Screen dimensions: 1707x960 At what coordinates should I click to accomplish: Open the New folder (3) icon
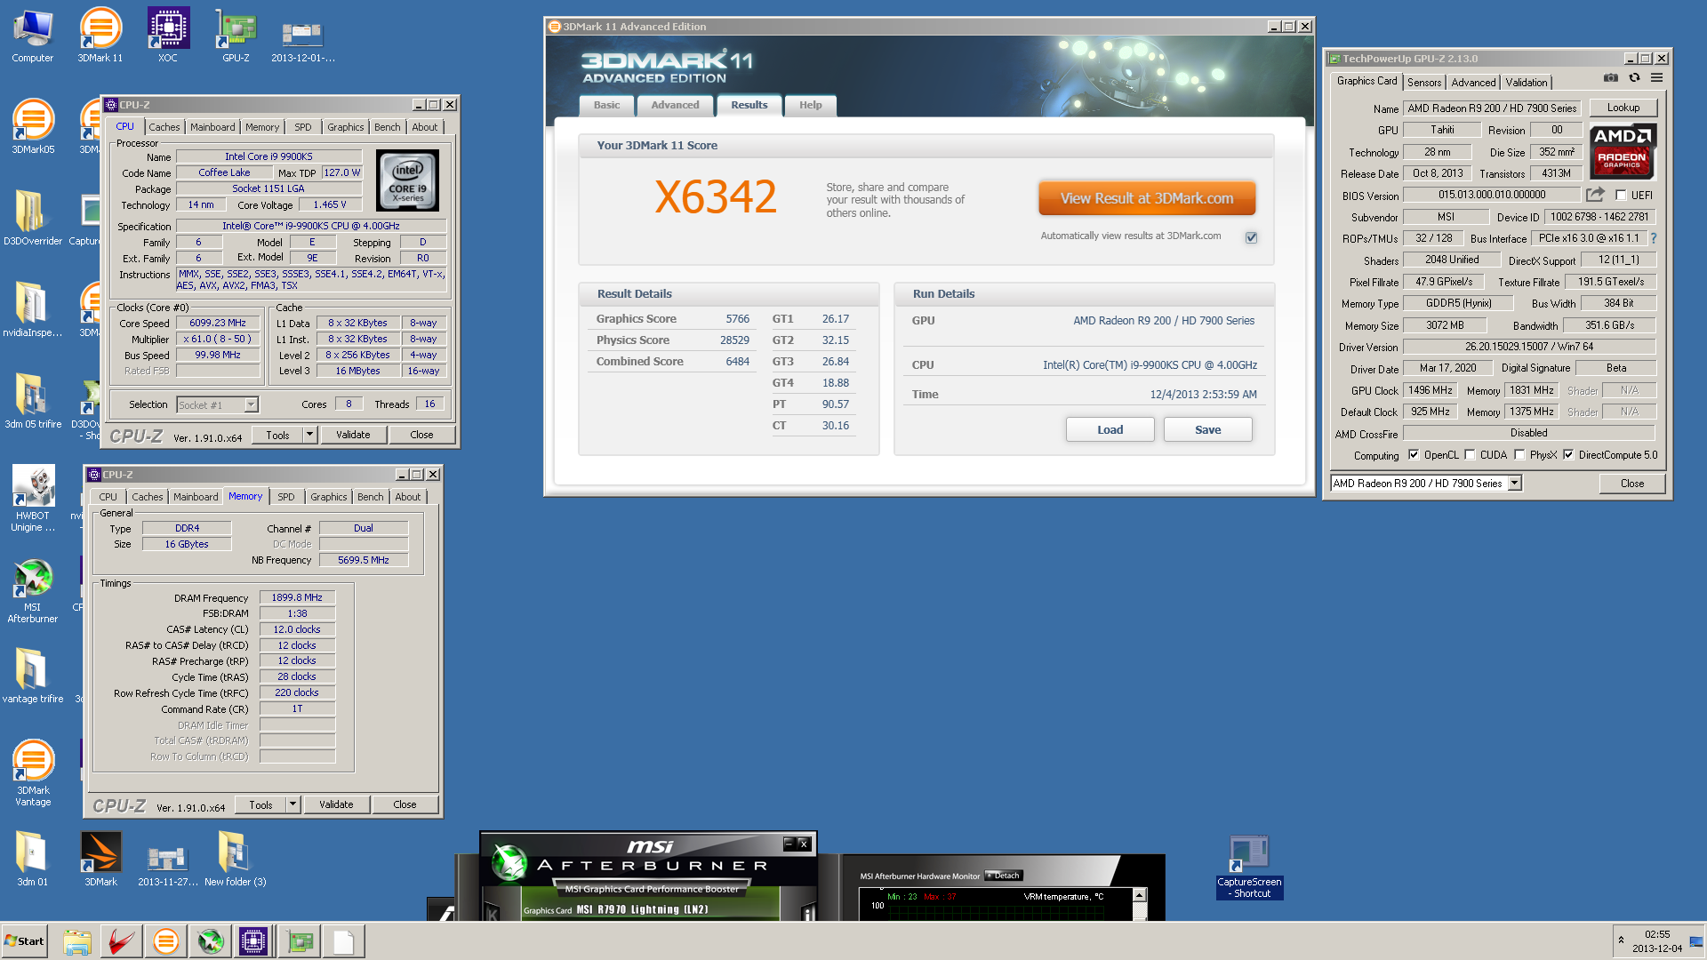point(235,859)
